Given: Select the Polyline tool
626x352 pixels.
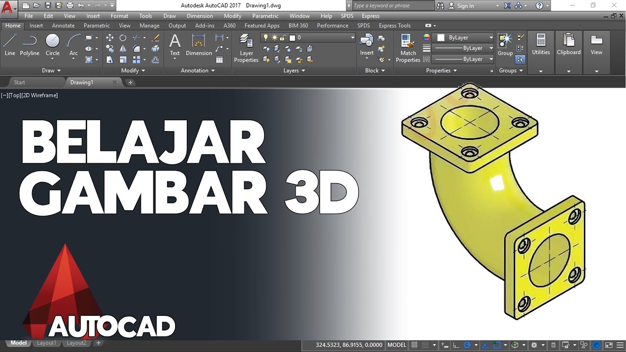Looking at the screenshot, I should tap(30, 45).
